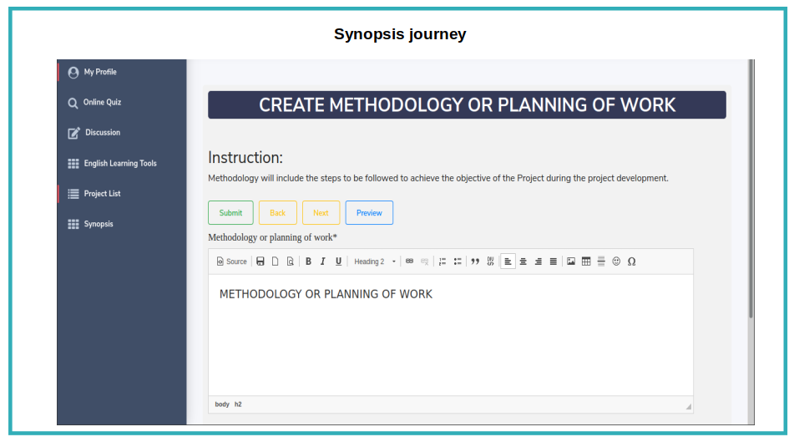Click the Online Quiz magnifier icon
The width and height of the screenshot is (794, 442).
[x=73, y=103]
